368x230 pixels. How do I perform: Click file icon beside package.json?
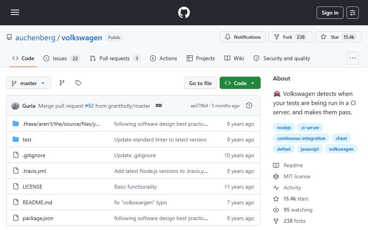pyautogui.click(x=16, y=218)
